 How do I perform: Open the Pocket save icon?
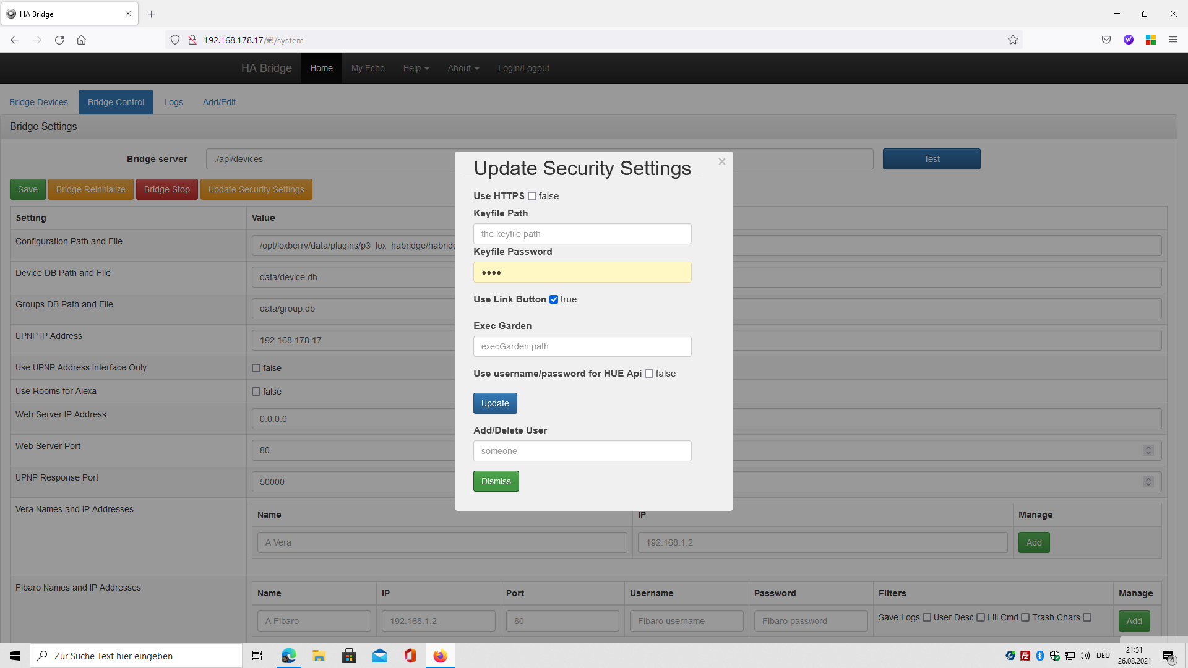tap(1106, 40)
